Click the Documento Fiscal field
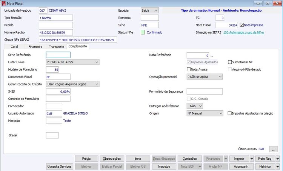Image resolution: width=283 pixels, height=171 pixels. tap(58, 77)
